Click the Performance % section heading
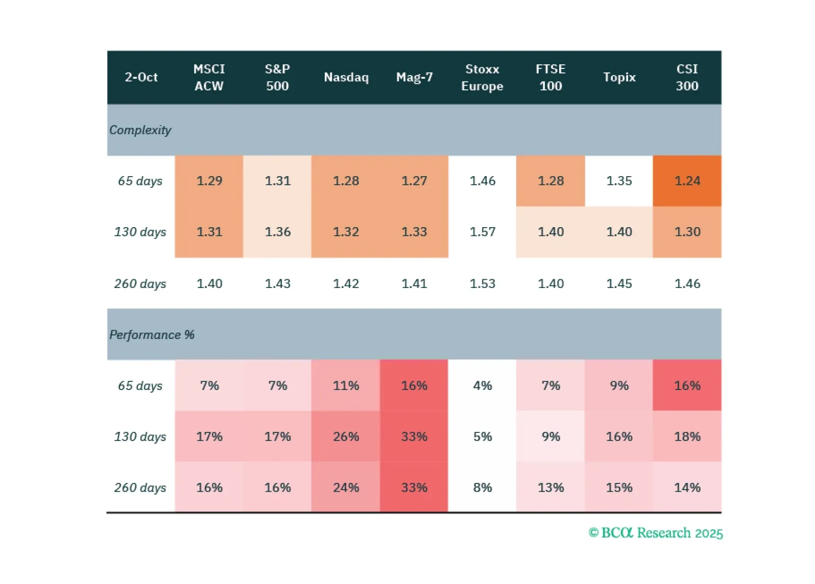Screen dimensions: 815x584 pos(152,335)
